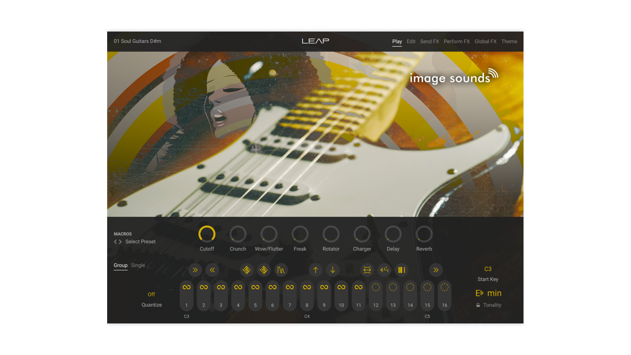Click the LEAP logo
This screenshot has width=631, height=355.
(315, 41)
